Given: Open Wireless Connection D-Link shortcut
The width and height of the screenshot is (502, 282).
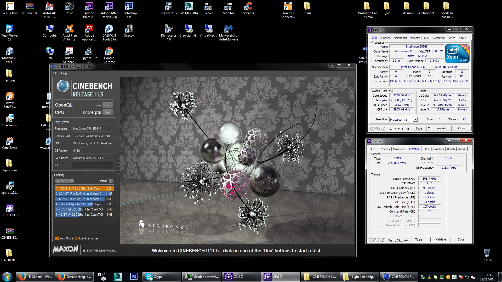Looking at the screenshot, I should 288,10.
